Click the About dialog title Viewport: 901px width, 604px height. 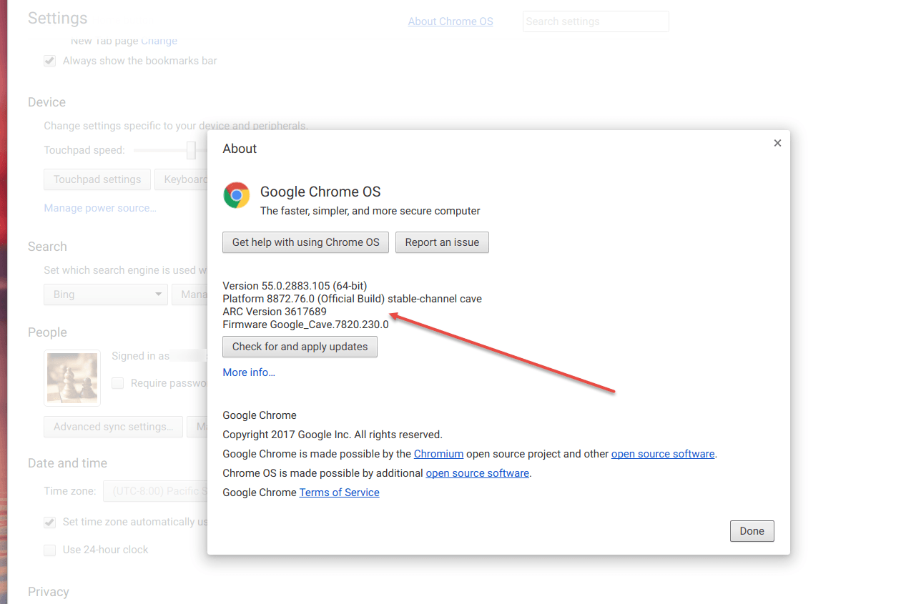[240, 149]
